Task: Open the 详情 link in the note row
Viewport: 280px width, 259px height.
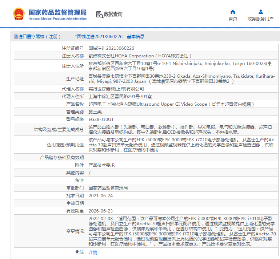Action: coord(93,252)
